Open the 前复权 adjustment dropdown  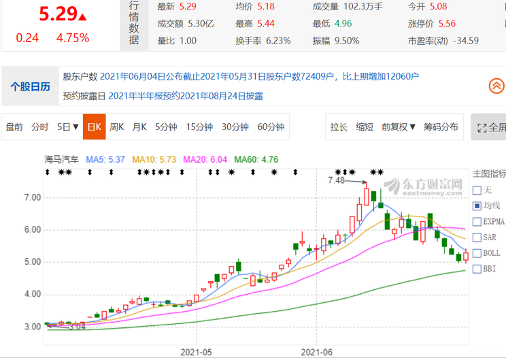point(399,127)
